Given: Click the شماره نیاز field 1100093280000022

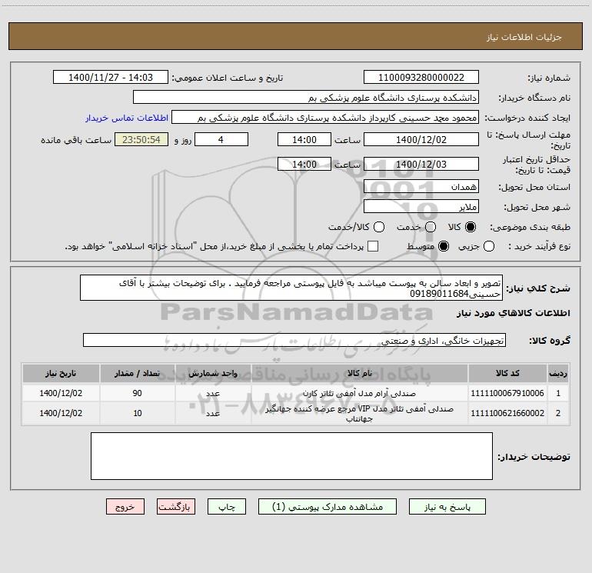Looking at the screenshot, I should tap(421, 77).
